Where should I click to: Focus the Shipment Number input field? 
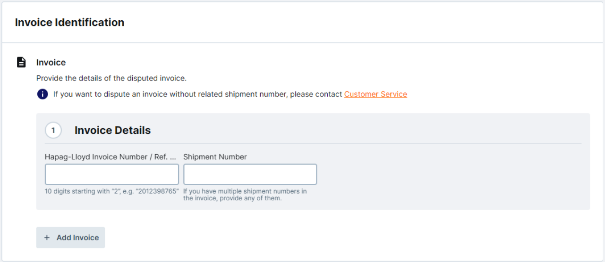click(250, 174)
